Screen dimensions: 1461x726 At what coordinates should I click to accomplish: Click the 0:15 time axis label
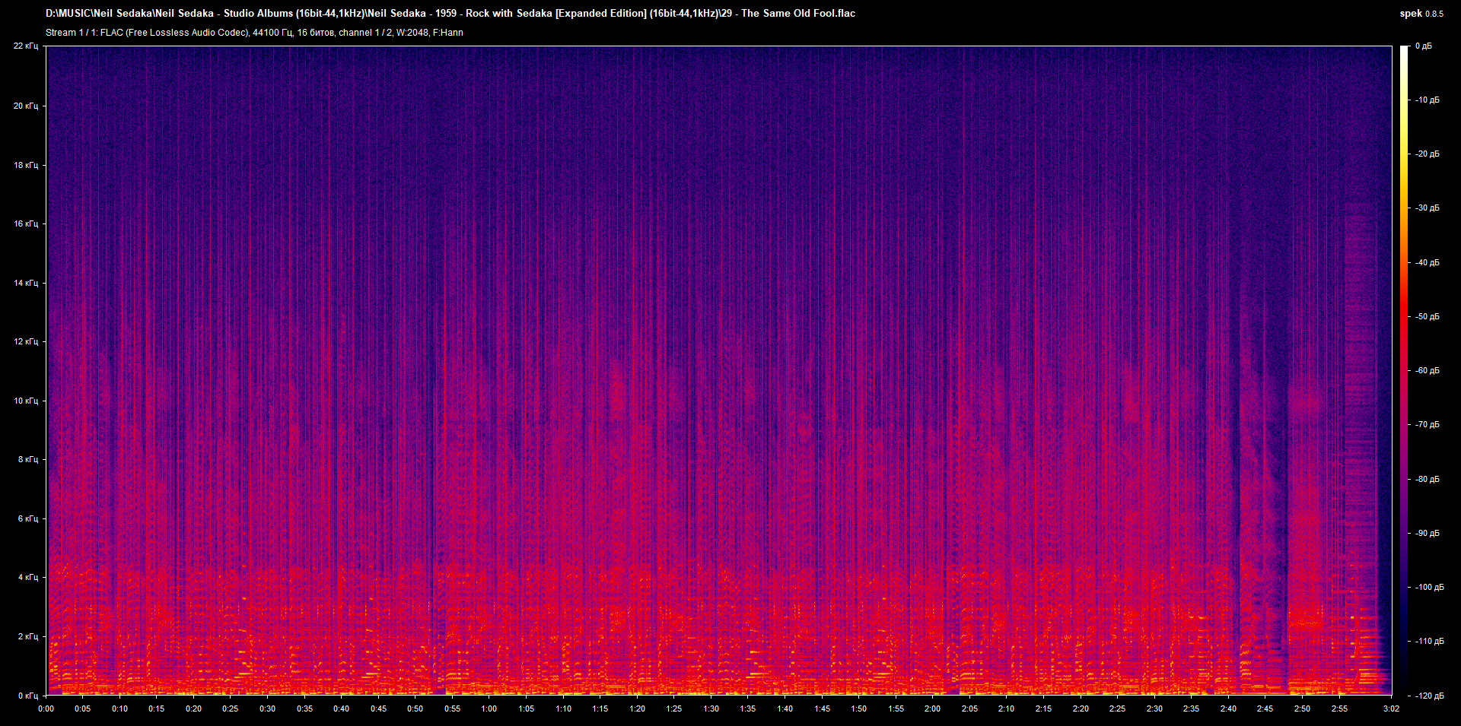tap(156, 709)
